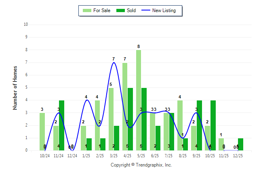Toggle the New Listing legend label
The width and height of the screenshot is (261, 175).
click(x=164, y=10)
